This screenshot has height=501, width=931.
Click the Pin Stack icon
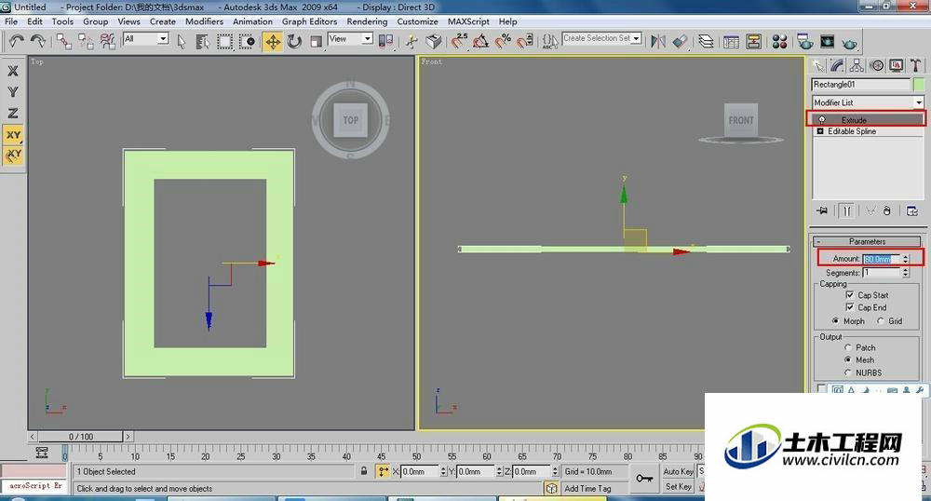(822, 210)
